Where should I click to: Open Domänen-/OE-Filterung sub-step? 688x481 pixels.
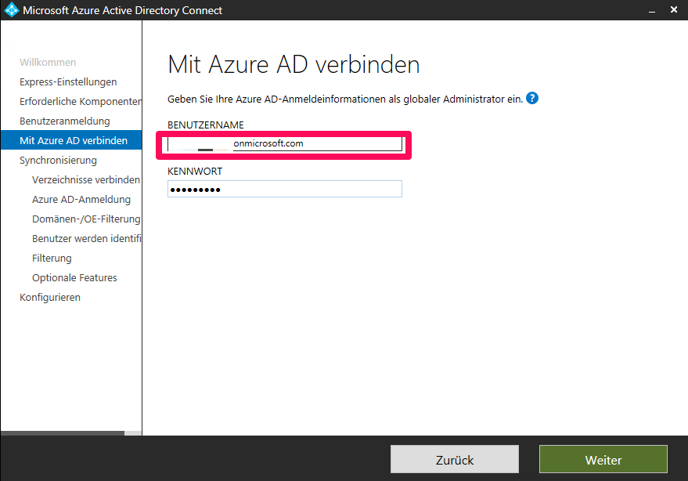click(x=86, y=219)
